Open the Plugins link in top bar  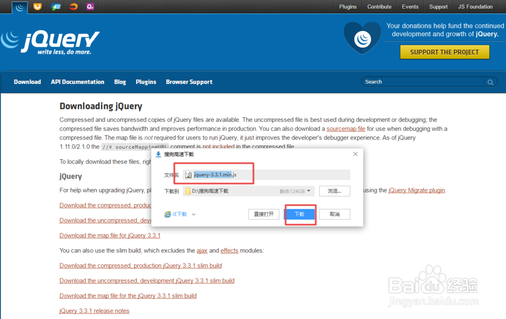pos(348,7)
